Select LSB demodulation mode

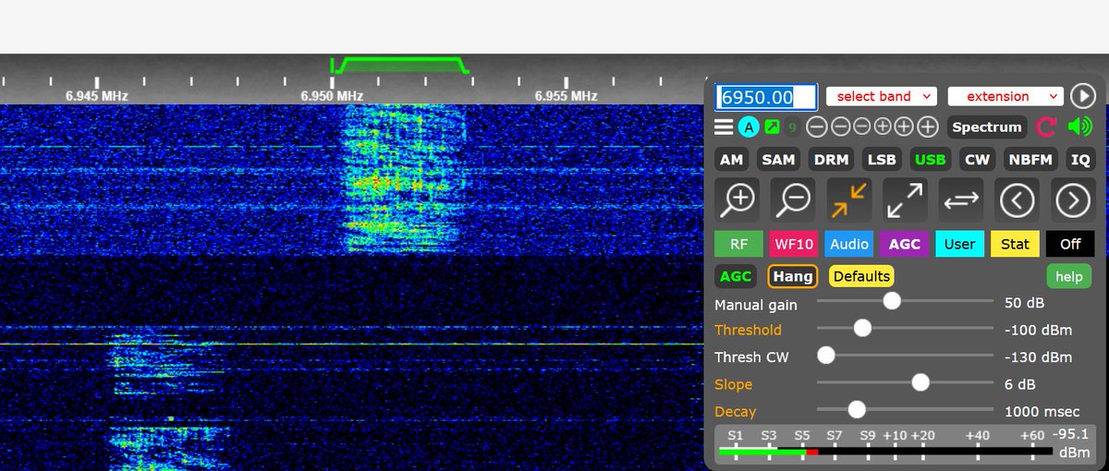point(882,159)
